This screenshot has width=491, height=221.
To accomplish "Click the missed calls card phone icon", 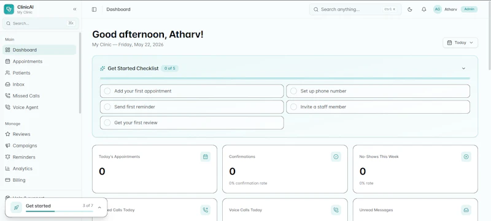I will [206, 210].
